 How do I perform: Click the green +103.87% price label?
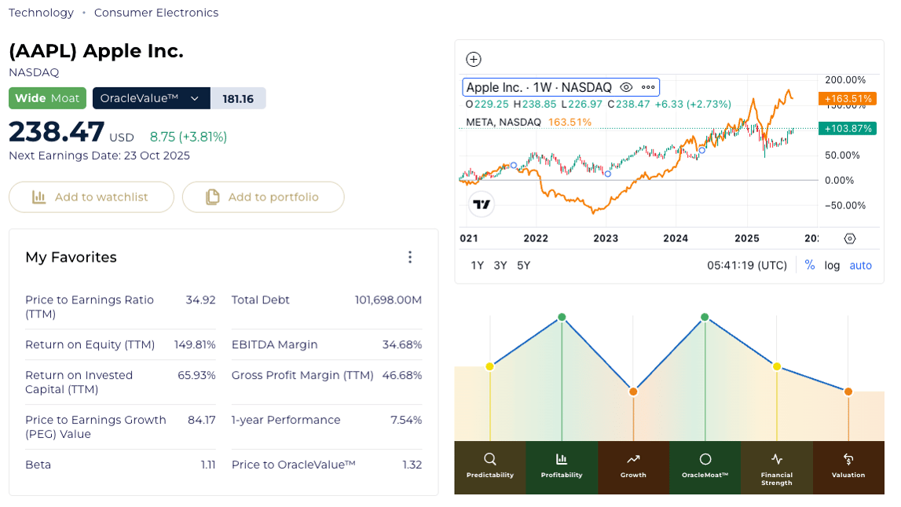pyautogui.click(x=848, y=129)
